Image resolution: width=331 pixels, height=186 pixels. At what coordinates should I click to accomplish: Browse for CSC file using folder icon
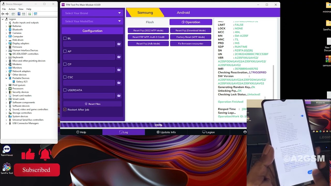[119, 83]
